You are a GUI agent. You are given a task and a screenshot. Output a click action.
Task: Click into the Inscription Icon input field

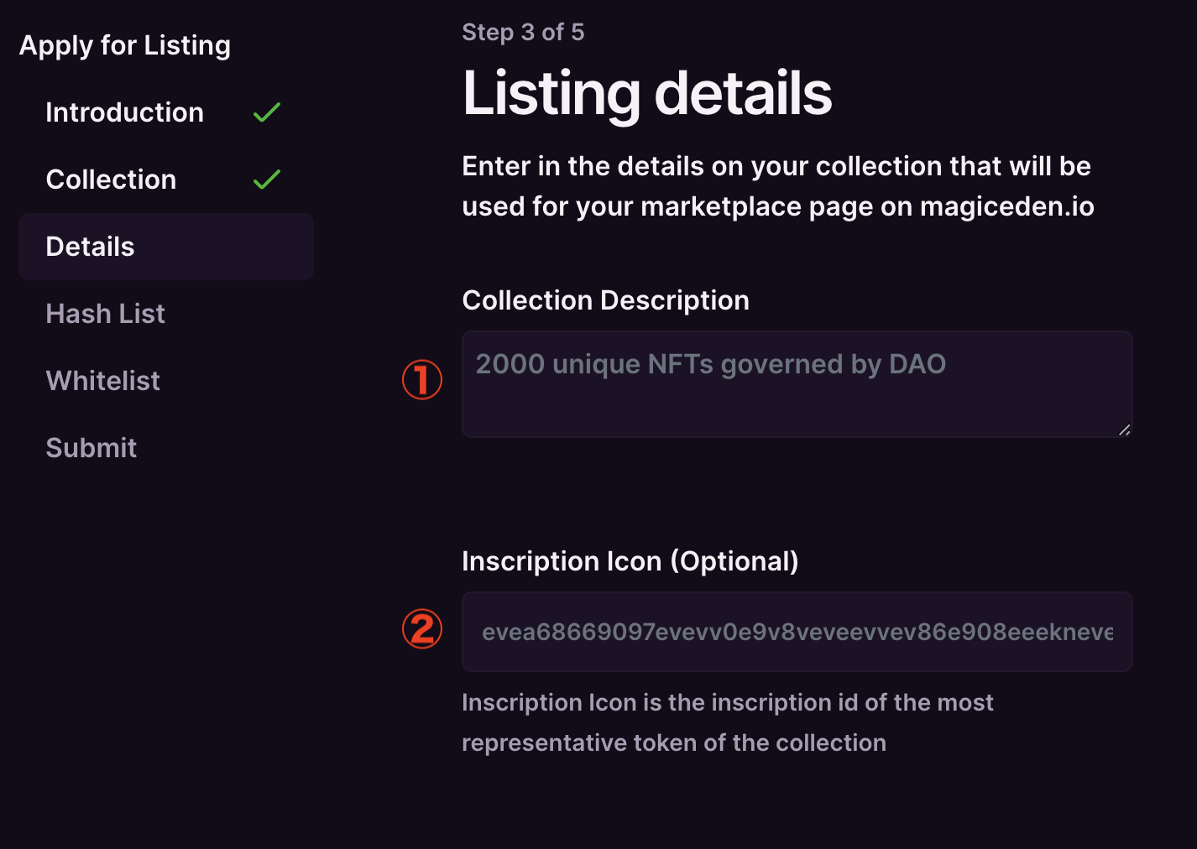797,632
